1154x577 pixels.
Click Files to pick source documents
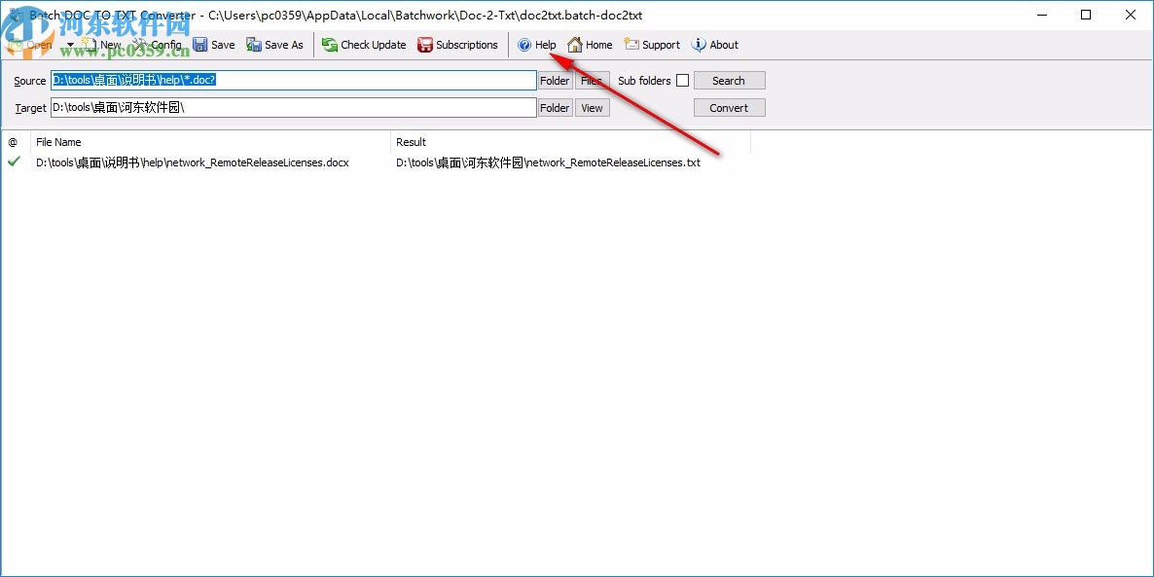[592, 80]
